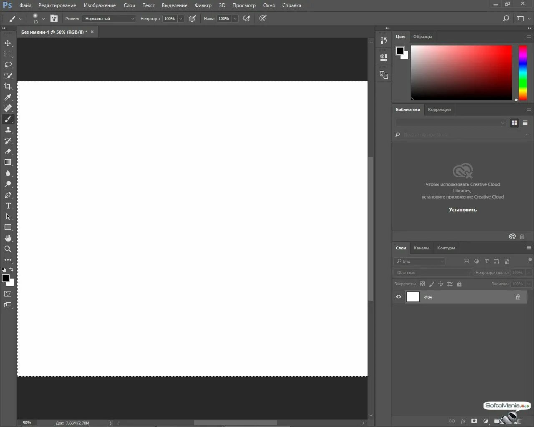Open the Фильтр menu
This screenshot has width=534, height=427.
tap(203, 5)
